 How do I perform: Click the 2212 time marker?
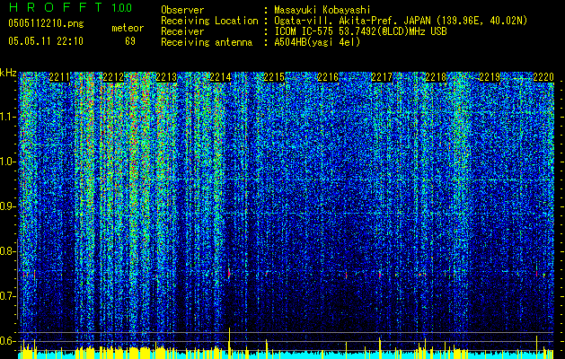pos(113,77)
